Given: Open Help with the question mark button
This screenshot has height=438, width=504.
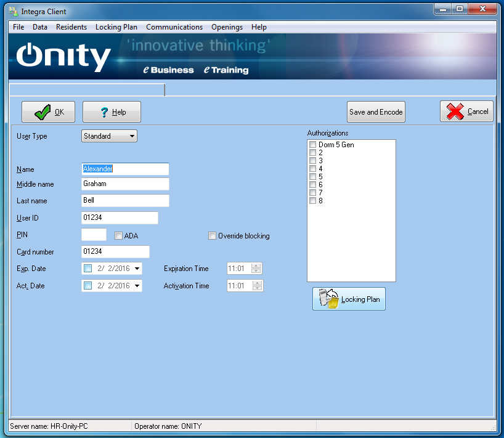Looking at the screenshot, I should click(x=112, y=112).
